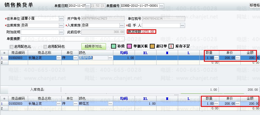Open lookup for 入库库房 field
The height and width of the screenshot is (115, 260).
pyautogui.click(x=122, y=25)
